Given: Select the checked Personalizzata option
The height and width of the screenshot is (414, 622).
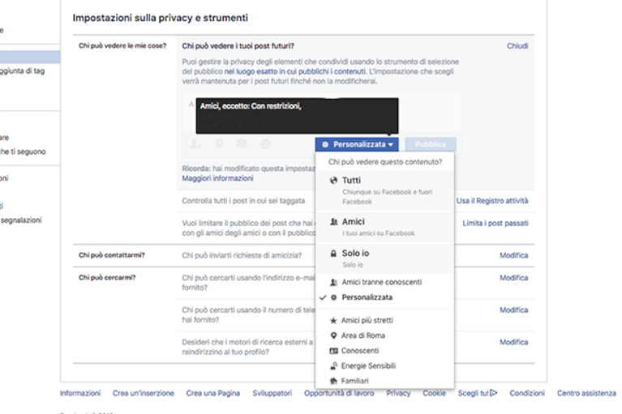Looking at the screenshot, I should [384, 297].
